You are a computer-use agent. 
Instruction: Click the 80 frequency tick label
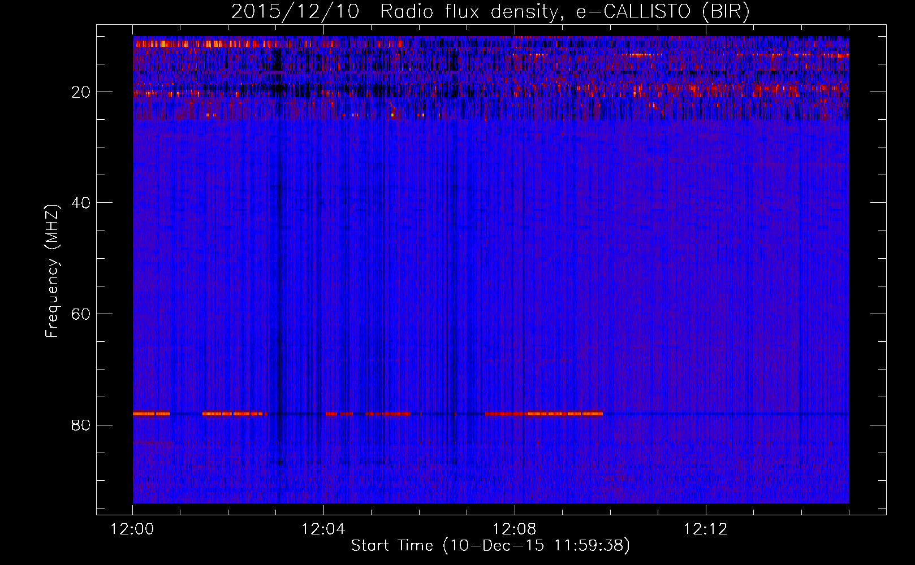tap(81, 425)
